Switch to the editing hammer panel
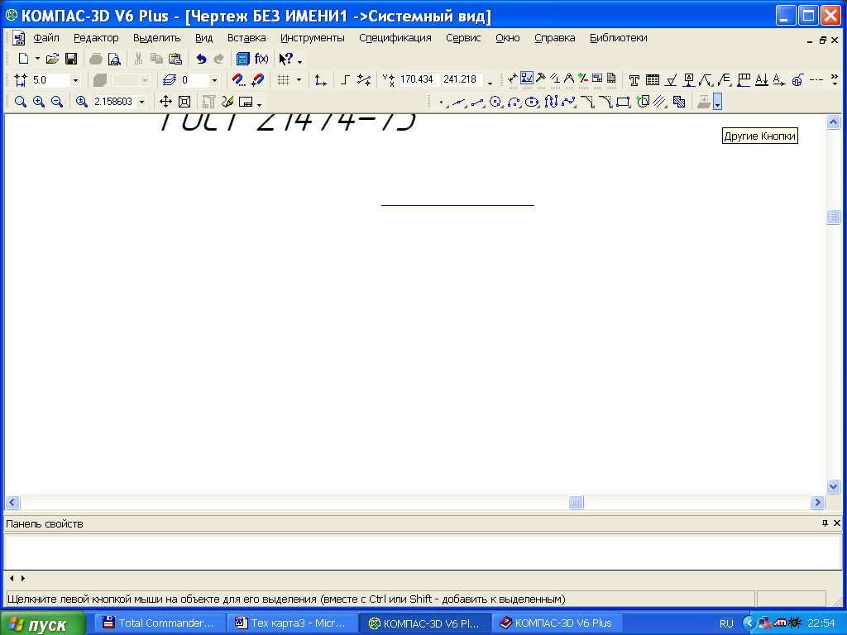Screen dimensions: 847x635 coord(541,79)
